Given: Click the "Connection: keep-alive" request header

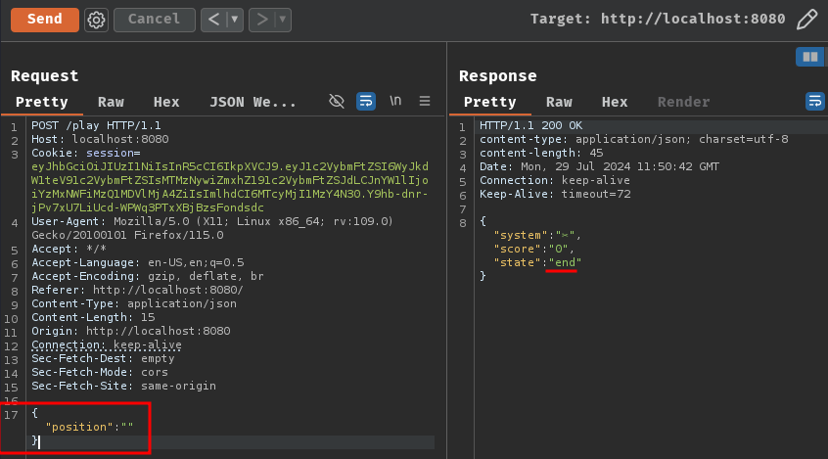Looking at the screenshot, I should click(x=106, y=344).
